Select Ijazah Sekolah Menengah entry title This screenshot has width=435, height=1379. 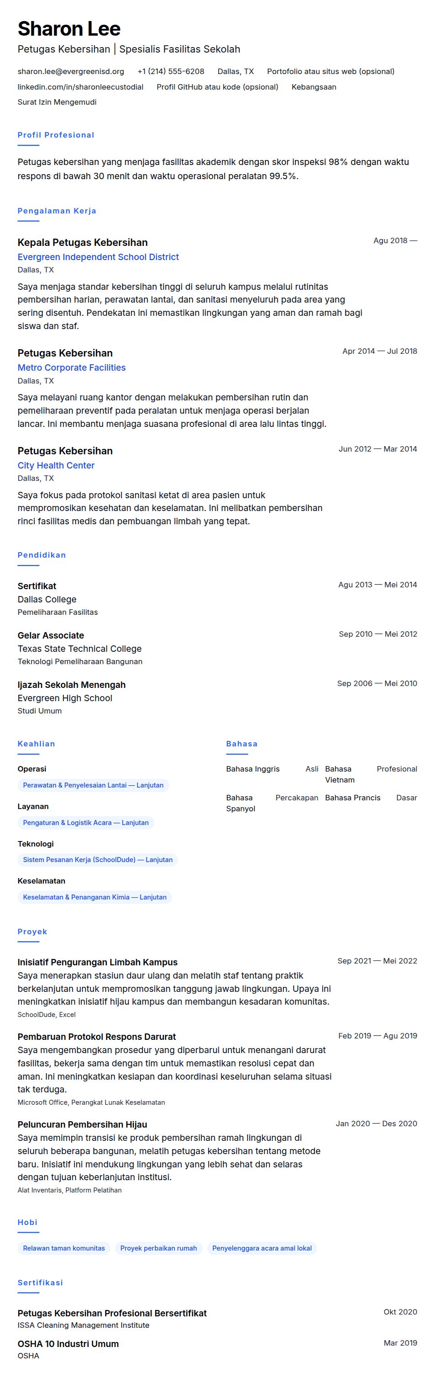(x=72, y=685)
